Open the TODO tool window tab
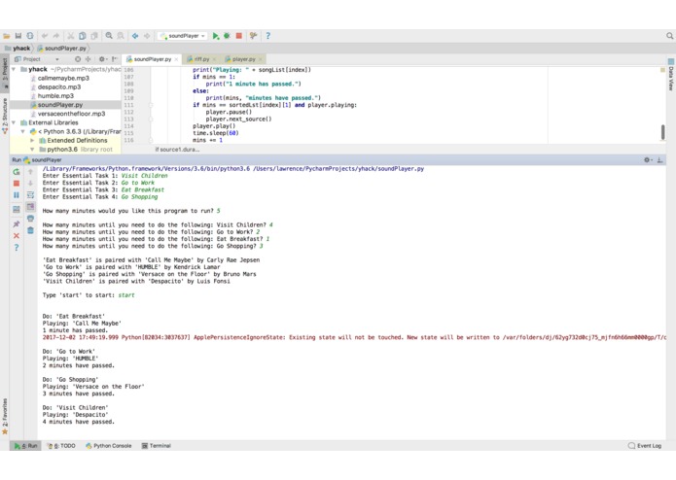The width and height of the screenshot is (676, 480). click(x=60, y=446)
